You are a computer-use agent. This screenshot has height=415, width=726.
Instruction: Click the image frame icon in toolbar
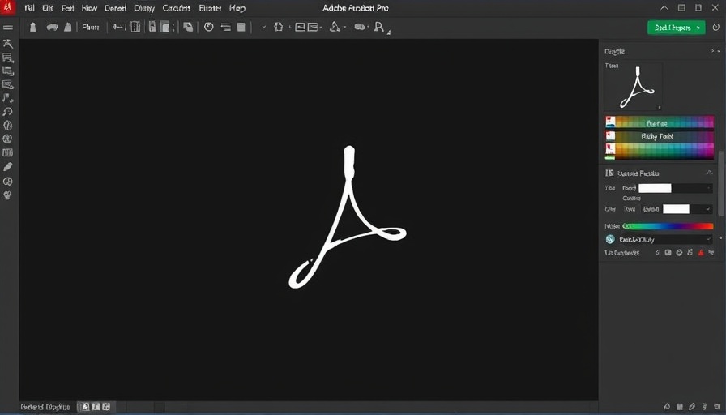pos(301,27)
